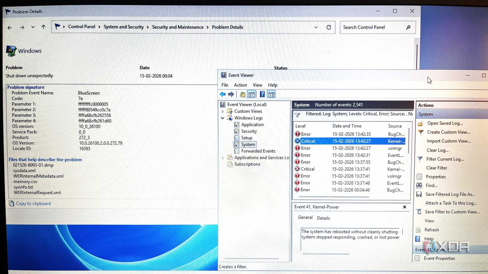The width and height of the screenshot is (488, 274).
Task: Open Event Properties action
Action: coord(439,258)
